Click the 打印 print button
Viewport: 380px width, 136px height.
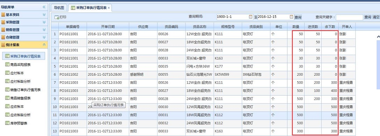click(60, 17)
